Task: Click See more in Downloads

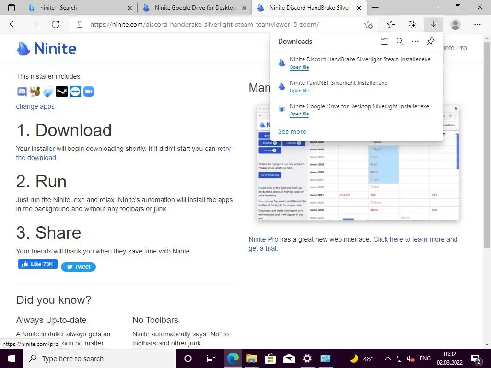Action: click(x=292, y=131)
